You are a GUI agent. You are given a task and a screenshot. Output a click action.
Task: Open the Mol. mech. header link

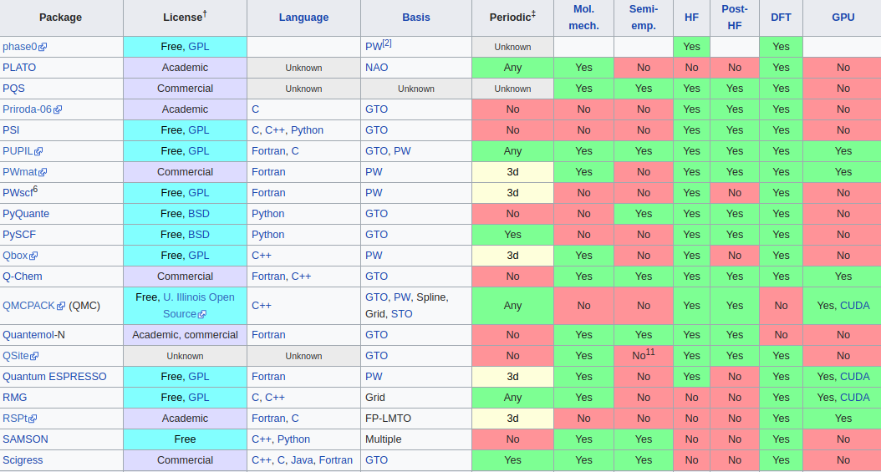(583, 18)
